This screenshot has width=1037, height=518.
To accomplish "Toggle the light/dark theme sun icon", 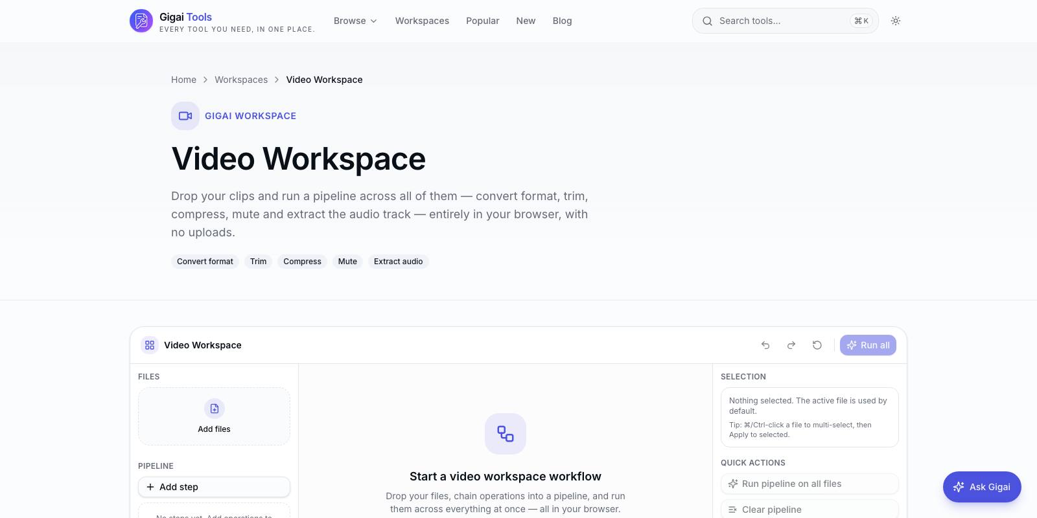I will [x=896, y=21].
